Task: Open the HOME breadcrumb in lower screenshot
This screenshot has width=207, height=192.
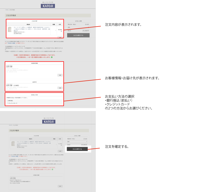Action: tap(10, 125)
